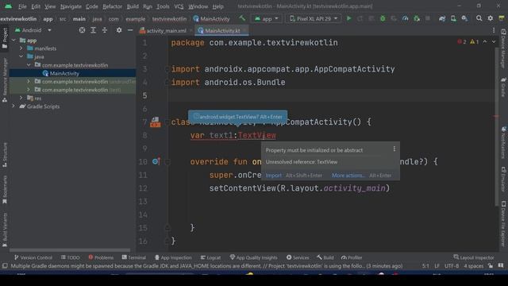Toggle the Device File Explorer panel
Viewport: 508px width, 286px height.
[x=503, y=224]
